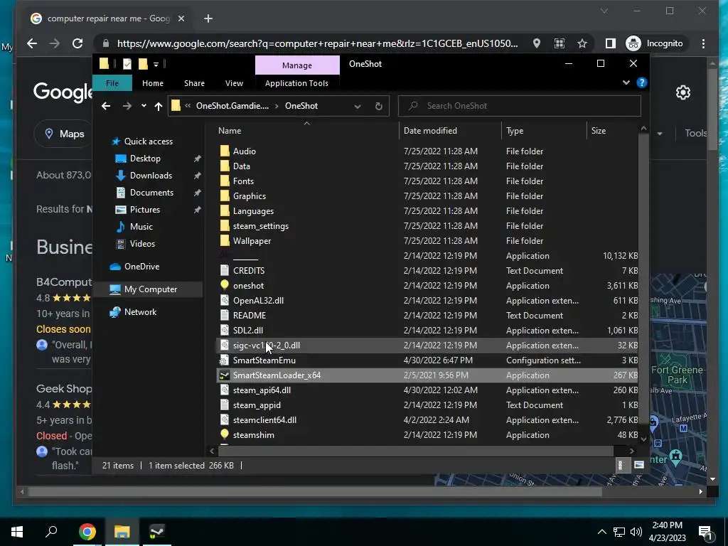
Task: Reload the Chrome page
Action: pyautogui.click(x=77, y=43)
